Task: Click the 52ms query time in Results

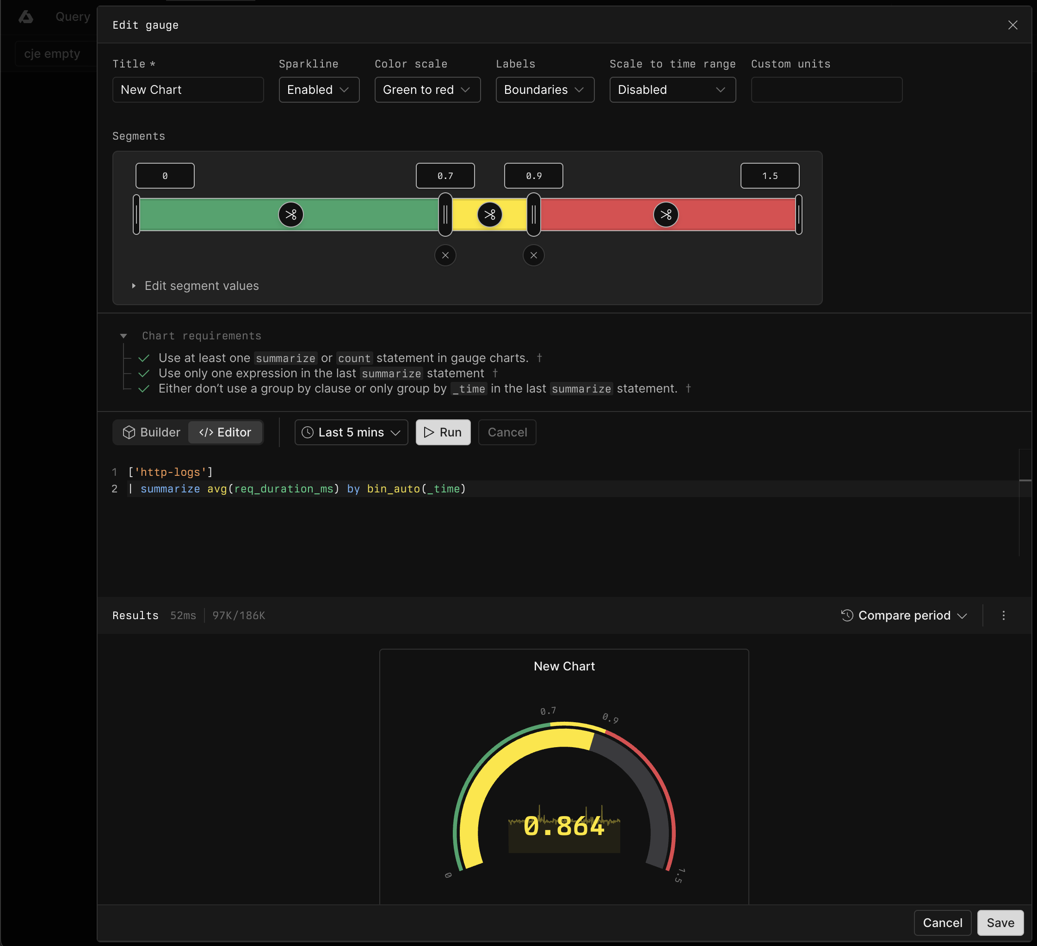Action: click(x=183, y=615)
